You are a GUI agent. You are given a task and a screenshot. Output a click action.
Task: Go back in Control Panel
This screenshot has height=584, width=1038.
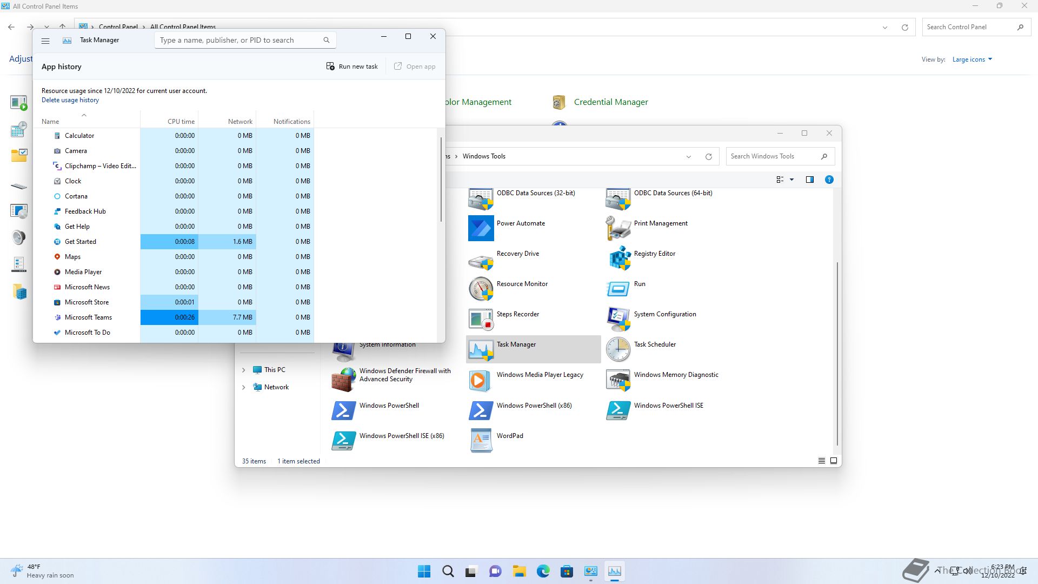[x=11, y=27]
